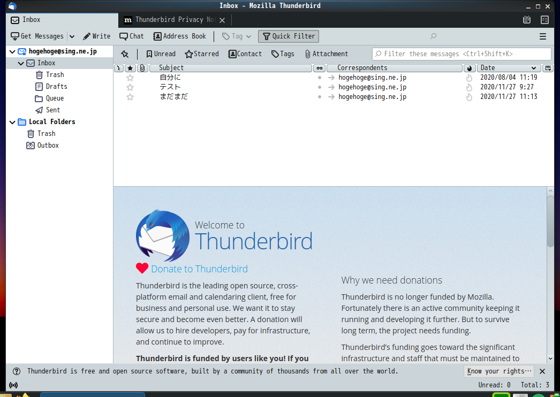This screenshot has height=397, width=560.
Task: Select the まだまだ message
Action: click(173, 97)
